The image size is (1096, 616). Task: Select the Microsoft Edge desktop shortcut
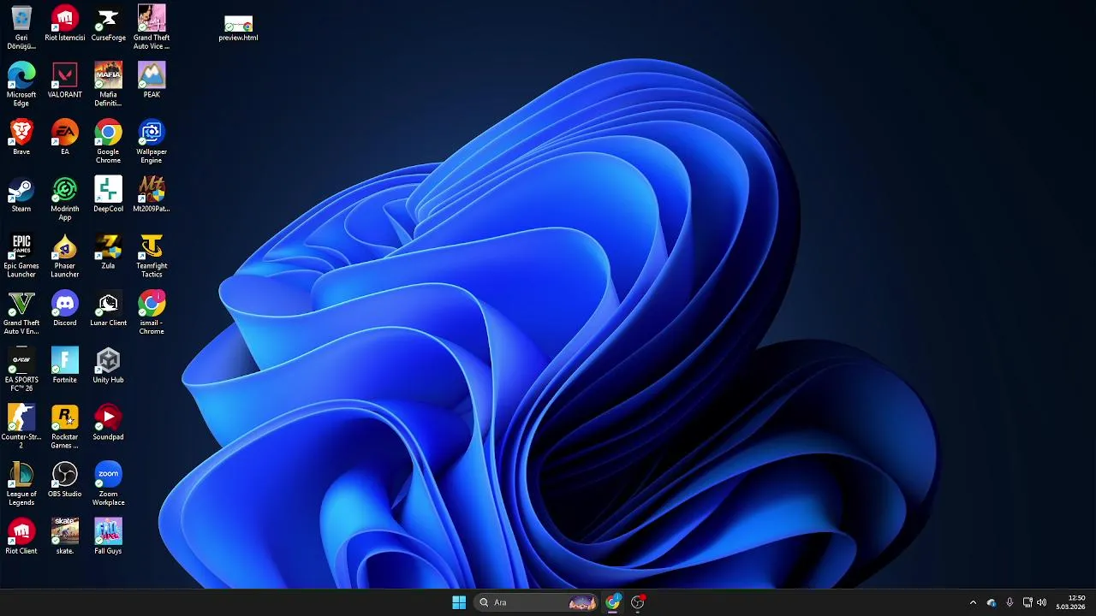click(x=21, y=84)
